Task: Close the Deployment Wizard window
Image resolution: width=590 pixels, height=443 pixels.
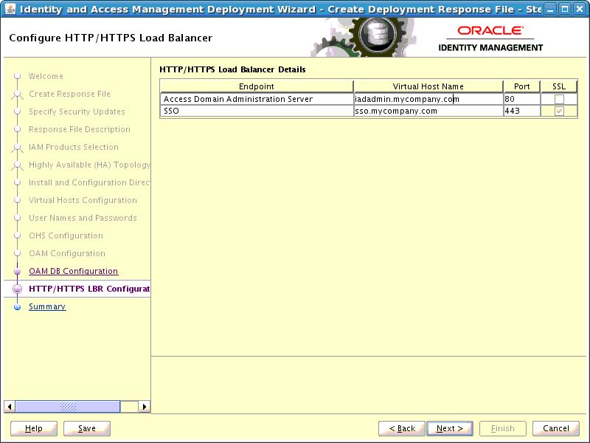Action: click(580, 9)
